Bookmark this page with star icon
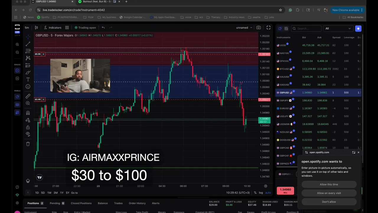Screen dimensions: 378x213 [x=281, y=10]
